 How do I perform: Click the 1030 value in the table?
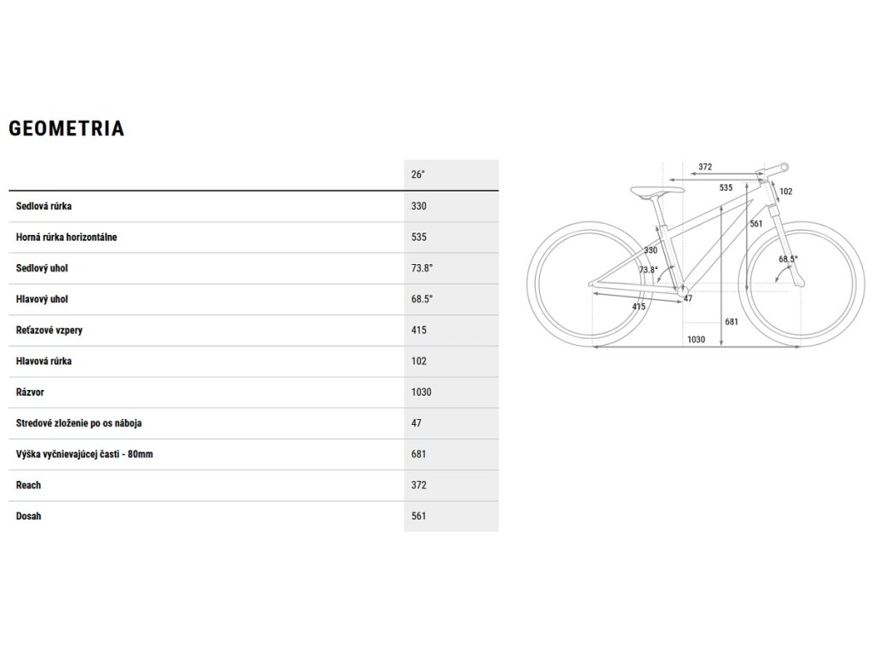(x=421, y=392)
